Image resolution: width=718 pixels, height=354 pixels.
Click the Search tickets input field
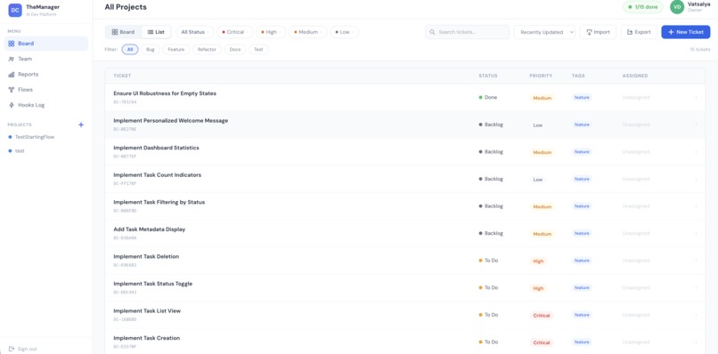pos(467,32)
